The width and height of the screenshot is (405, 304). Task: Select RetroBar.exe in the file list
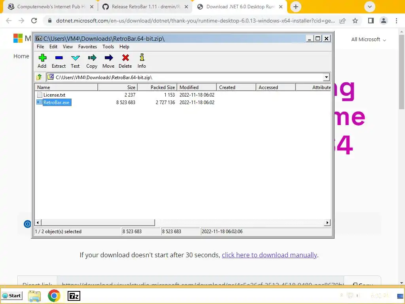point(53,103)
